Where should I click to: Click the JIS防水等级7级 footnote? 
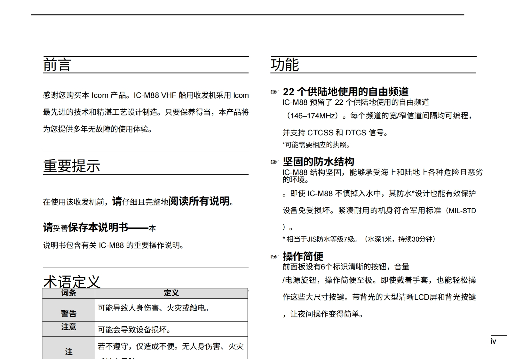(359, 239)
